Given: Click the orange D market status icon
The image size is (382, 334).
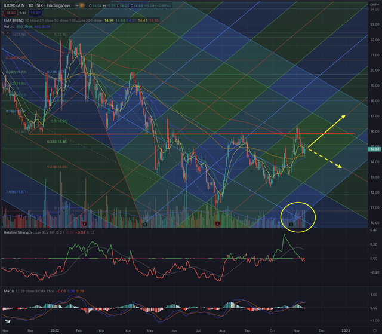Looking at the screenshot, I should pos(82,5).
